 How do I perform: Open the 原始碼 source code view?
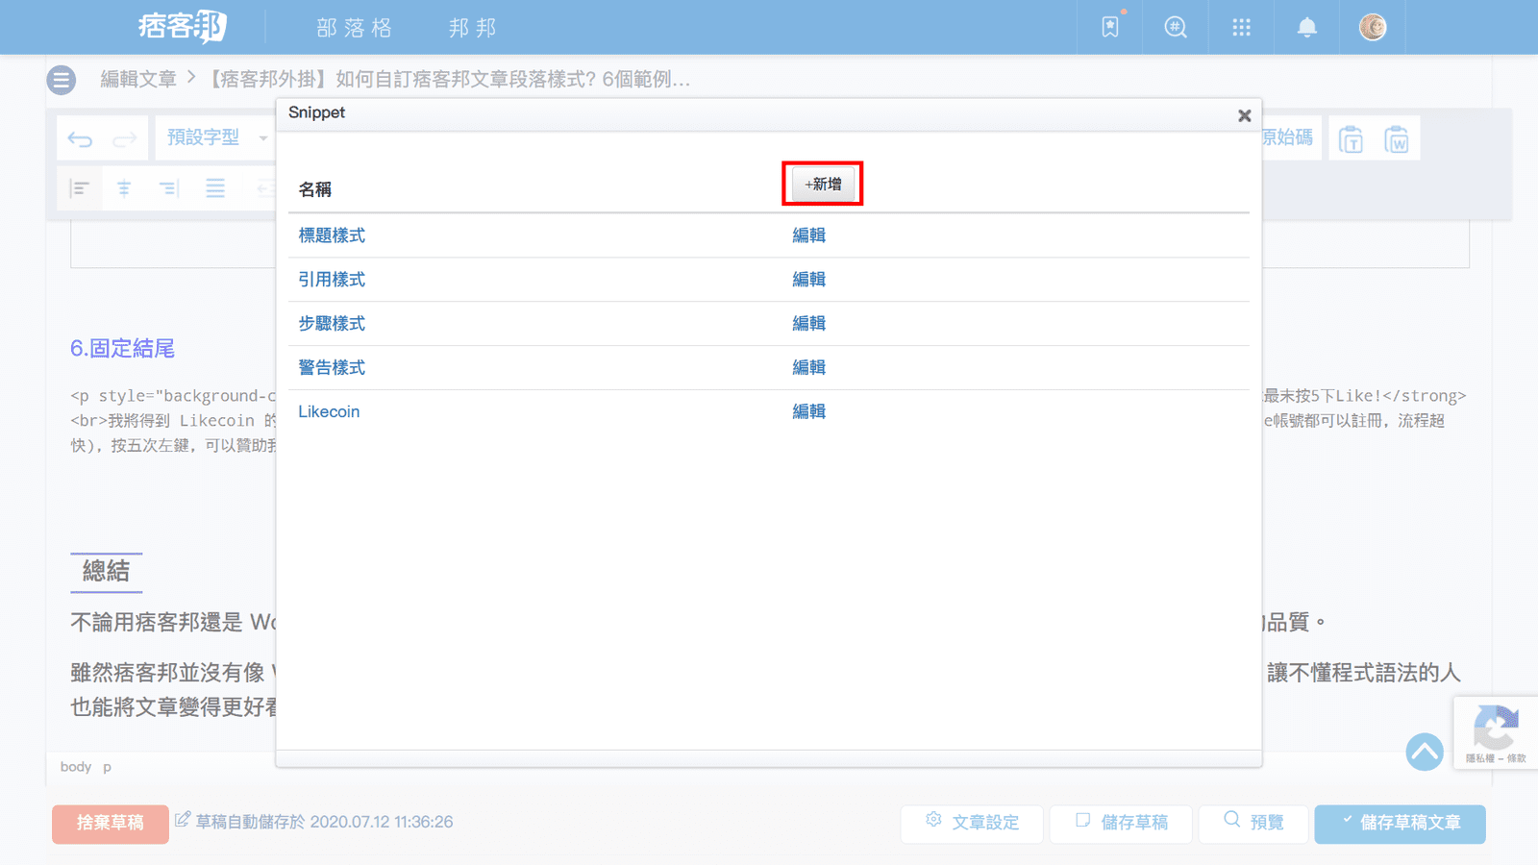[1288, 137]
